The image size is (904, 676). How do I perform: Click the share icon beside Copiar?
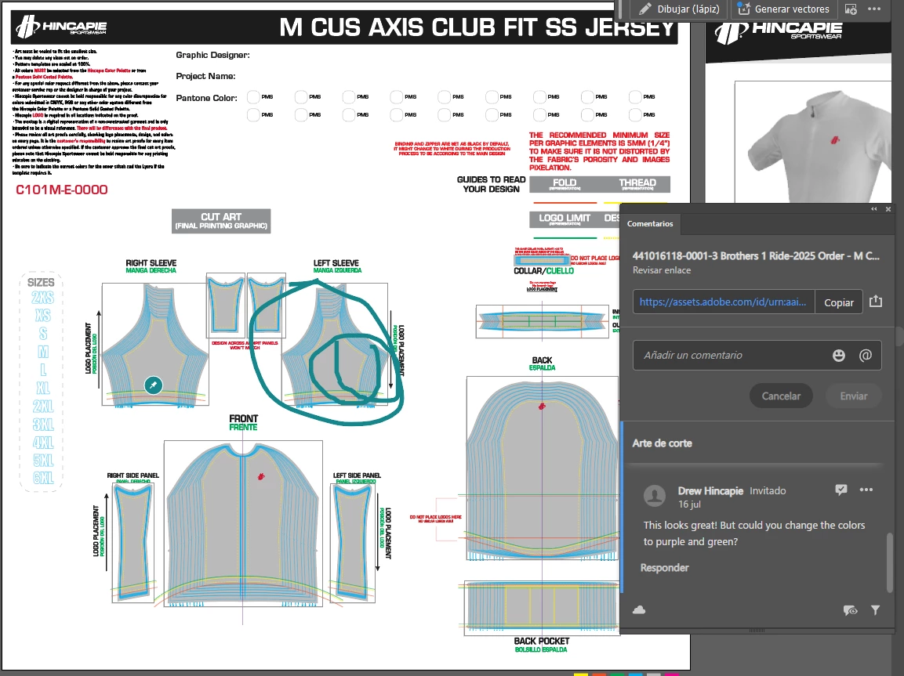click(x=876, y=301)
